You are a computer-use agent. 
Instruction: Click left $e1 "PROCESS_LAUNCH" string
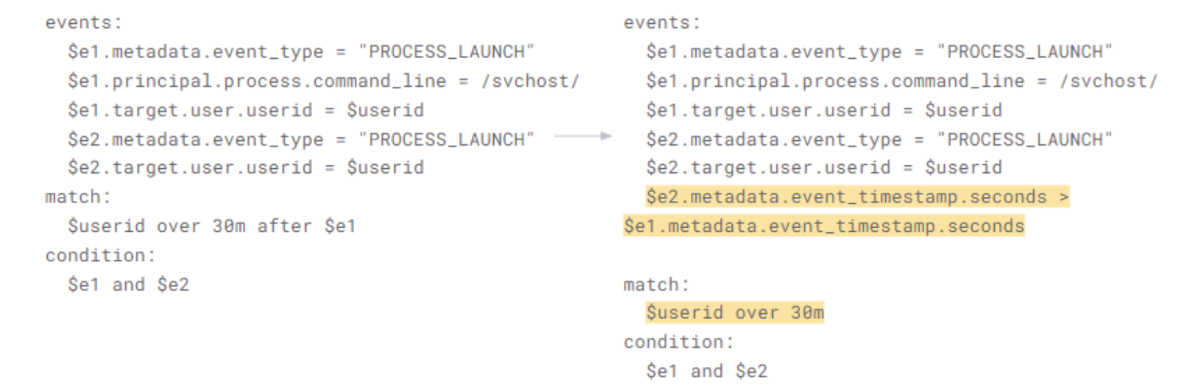(x=446, y=52)
